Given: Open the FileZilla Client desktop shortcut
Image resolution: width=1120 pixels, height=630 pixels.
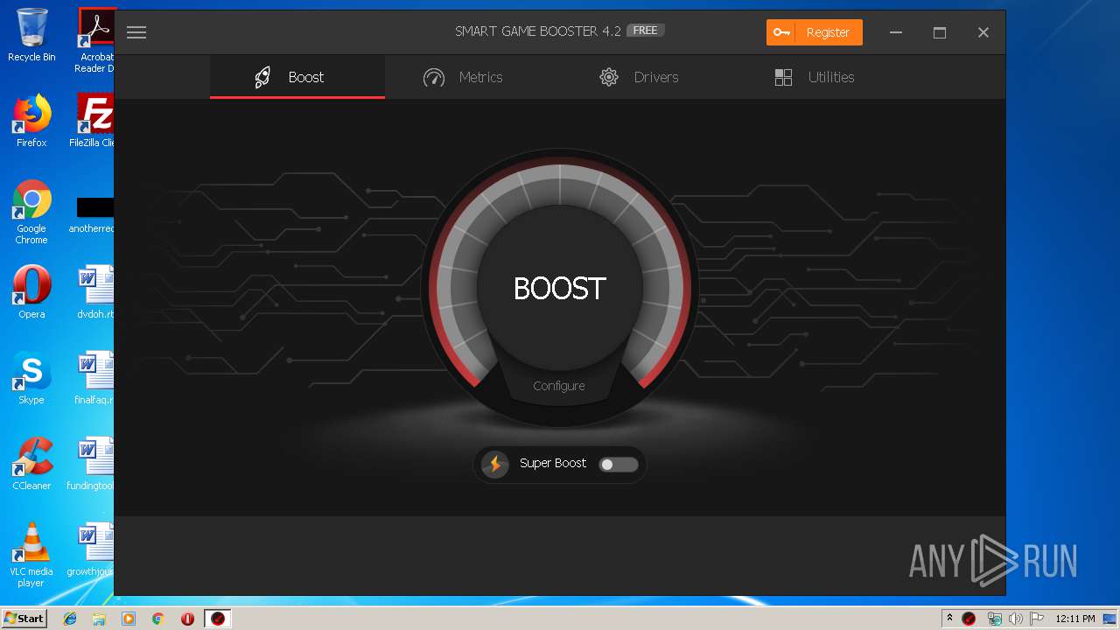Looking at the screenshot, I should point(94,122).
